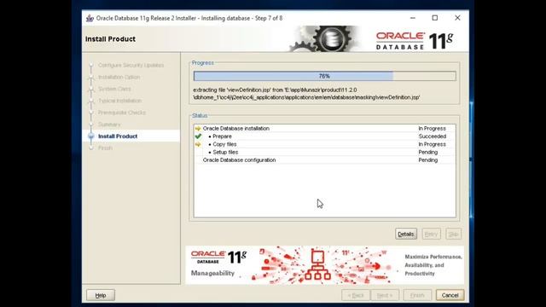The width and height of the screenshot is (546, 307).
Task: Click the Oracle Database 11g header logo
Action: tap(415, 41)
